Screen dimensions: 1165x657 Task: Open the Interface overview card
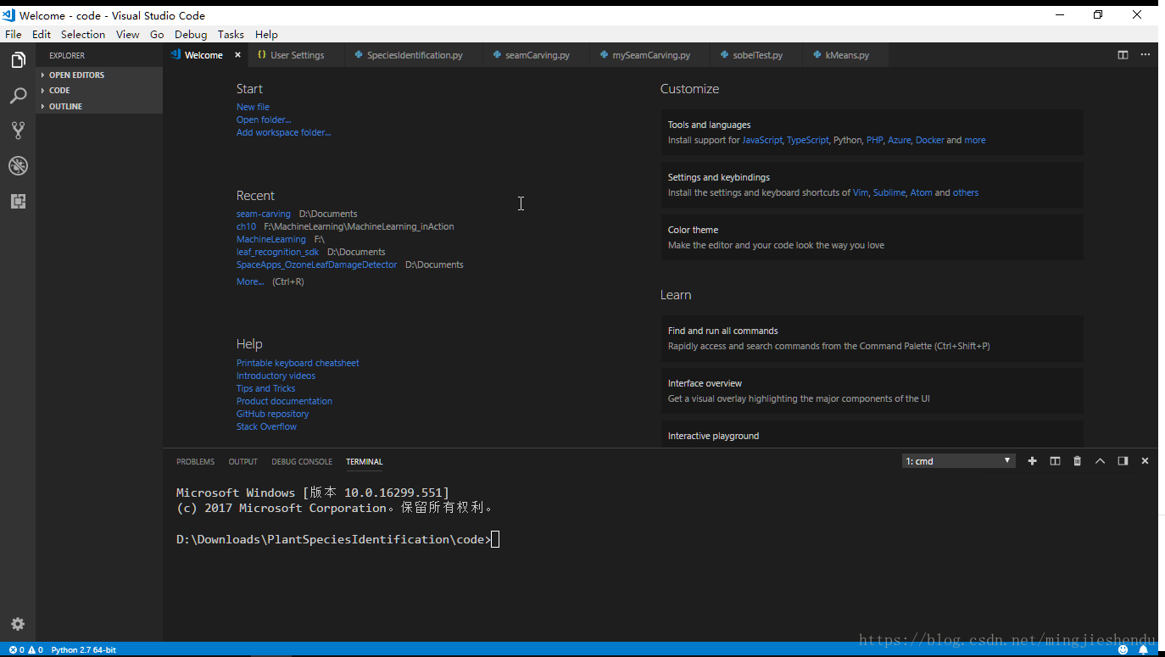(x=872, y=391)
